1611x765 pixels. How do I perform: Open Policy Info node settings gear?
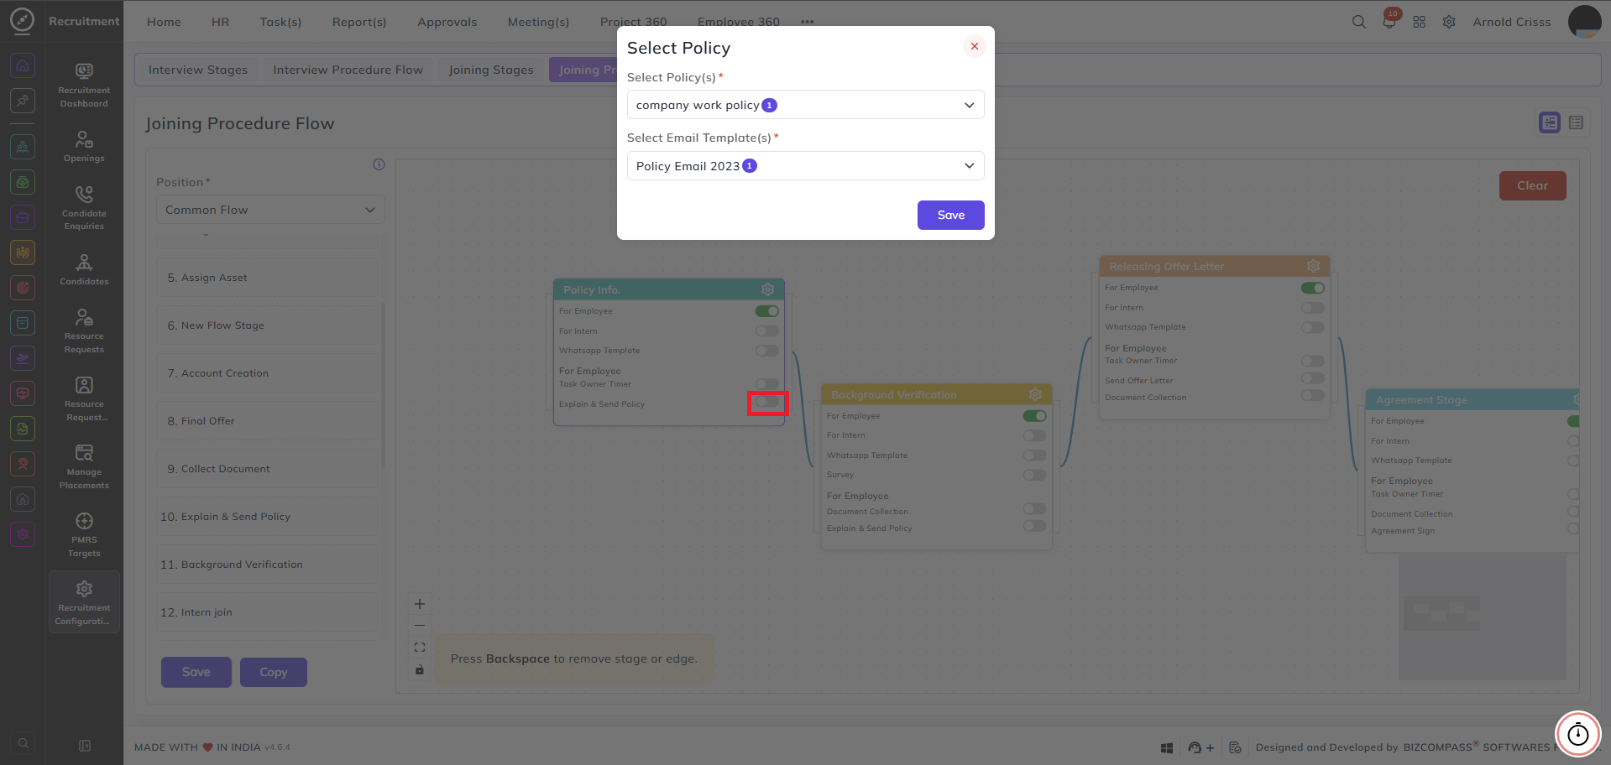(767, 289)
